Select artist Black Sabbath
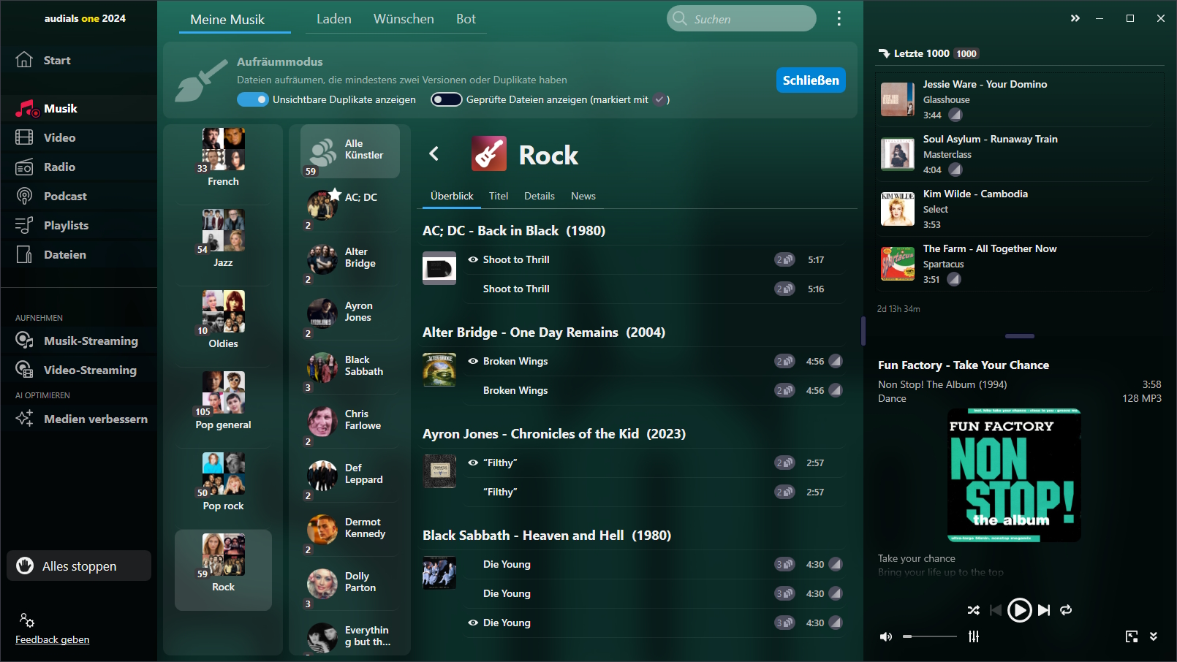 pos(350,369)
